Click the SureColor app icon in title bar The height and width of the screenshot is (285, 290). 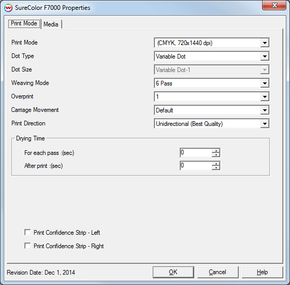click(x=8, y=8)
